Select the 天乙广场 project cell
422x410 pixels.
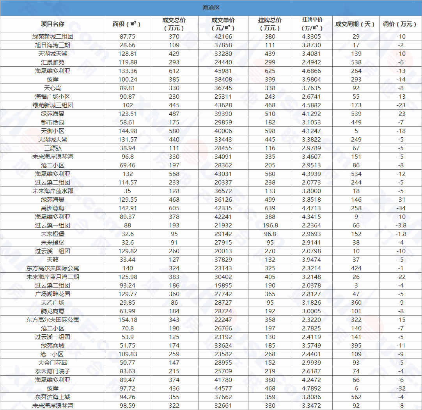tap(53, 303)
